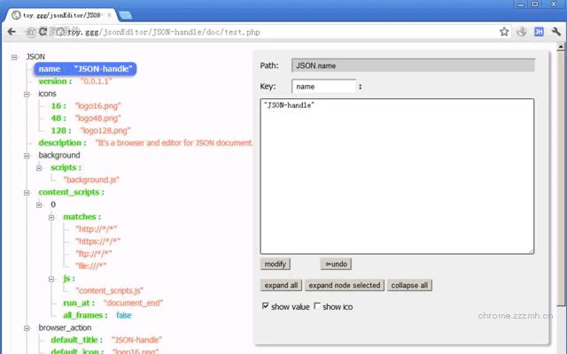
Task: Collapse the background node
Action: (26, 155)
